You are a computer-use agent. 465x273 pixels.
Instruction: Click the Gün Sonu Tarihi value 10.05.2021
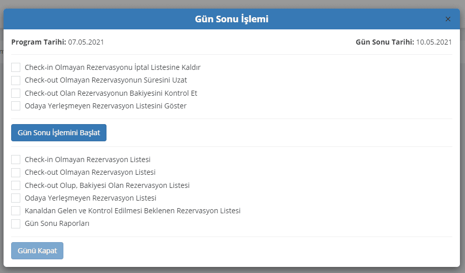point(434,42)
